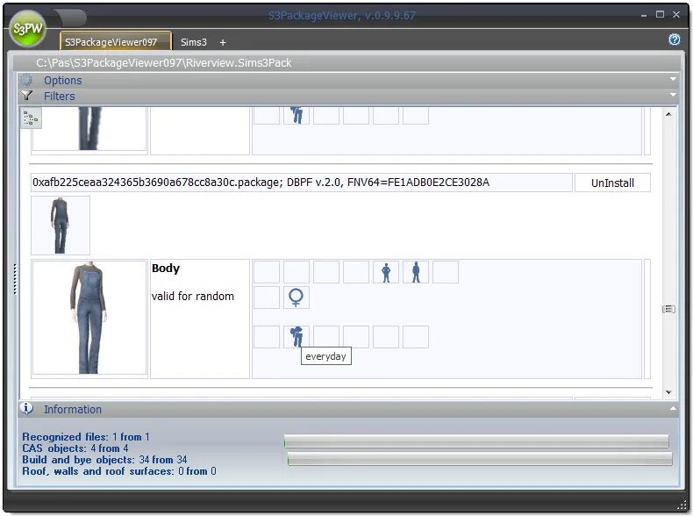Expand the Options panel arrow
The image size is (693, 516).
point(673,79)
